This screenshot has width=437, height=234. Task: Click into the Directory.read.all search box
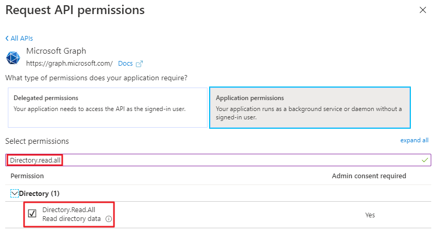click(x=218, y=160)
